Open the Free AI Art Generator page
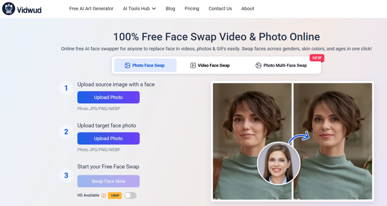 (x=91, y=9)
